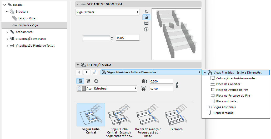The height and width of the screenshot is (139, 271).
Task: Open the Viga Patamar dropdown
Action: coord(107,12)
